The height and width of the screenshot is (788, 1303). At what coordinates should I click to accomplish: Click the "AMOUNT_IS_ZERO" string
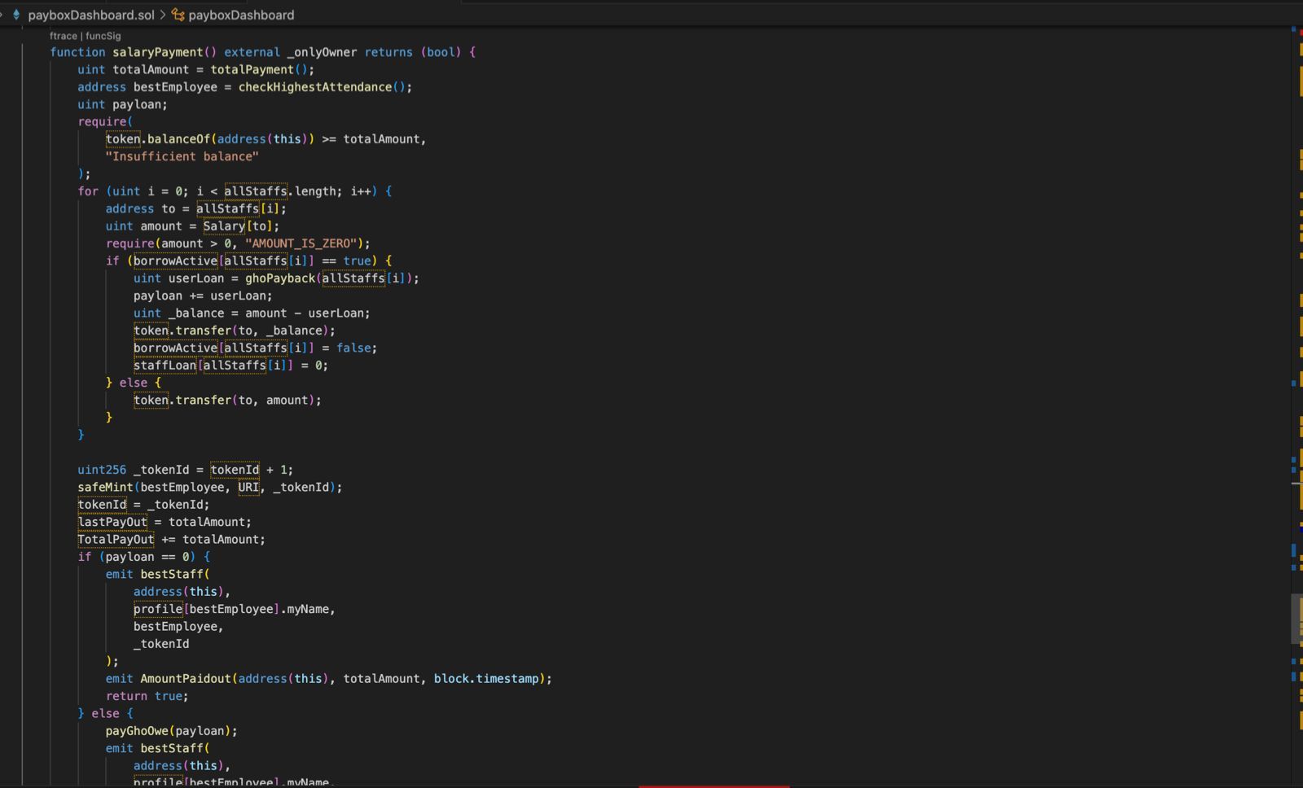coord(301,243)
